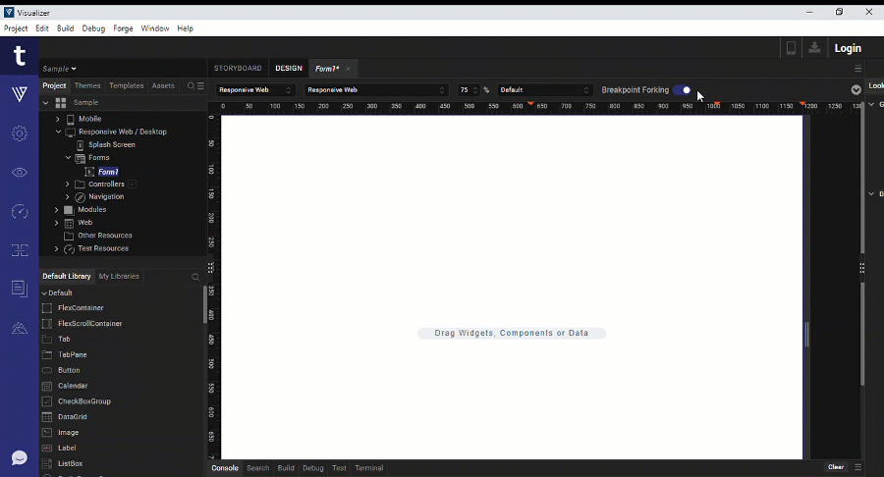
Task: Toggle the Breakpoint Forking switch
Action: (x=682, y=90)
